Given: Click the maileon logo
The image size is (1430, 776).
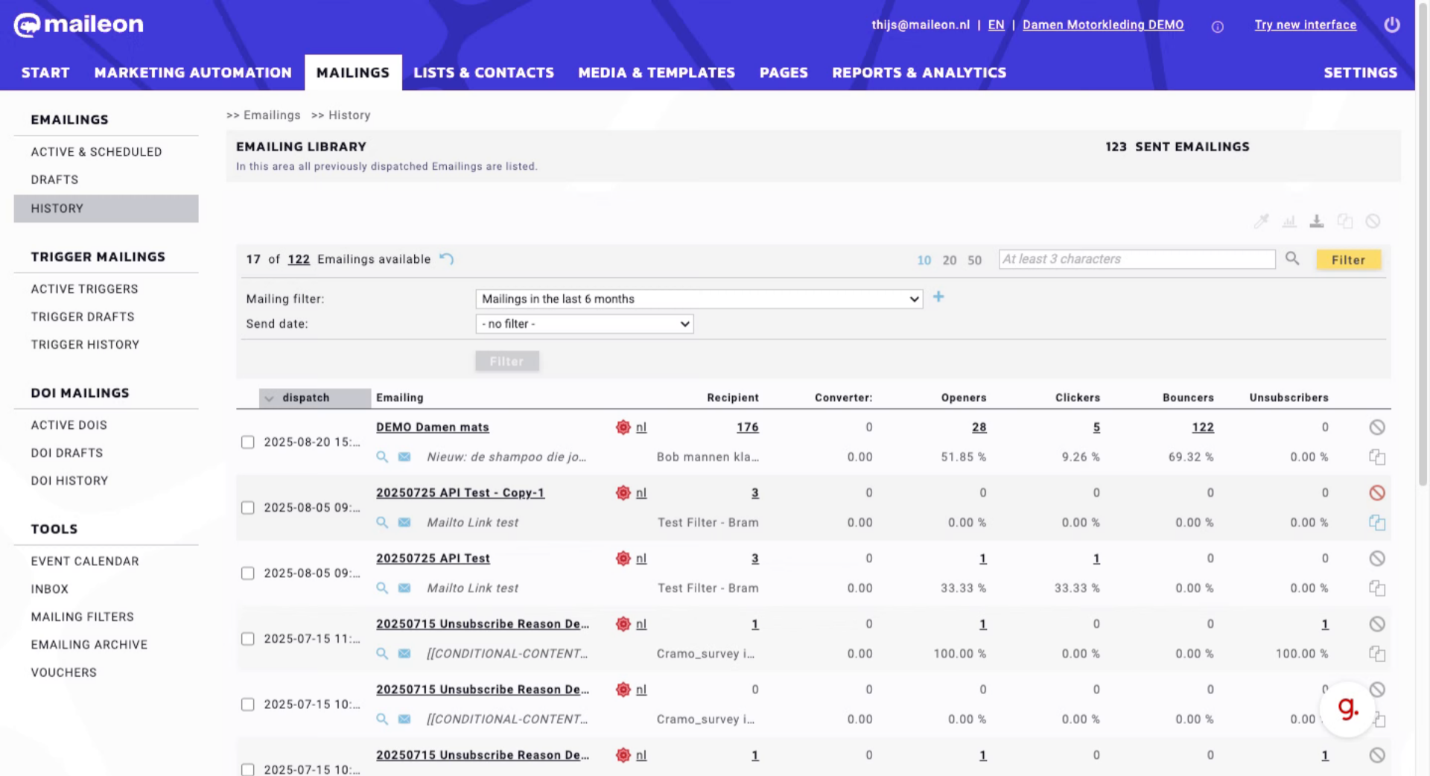Looking at the screenshot, I should click(78, 25).
